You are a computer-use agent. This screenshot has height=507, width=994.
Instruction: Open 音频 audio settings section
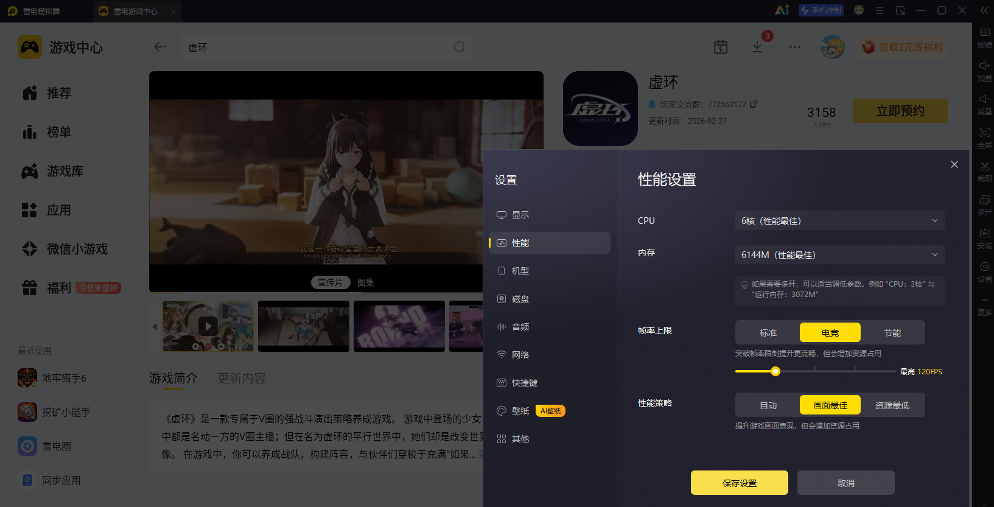pos(550,327)
